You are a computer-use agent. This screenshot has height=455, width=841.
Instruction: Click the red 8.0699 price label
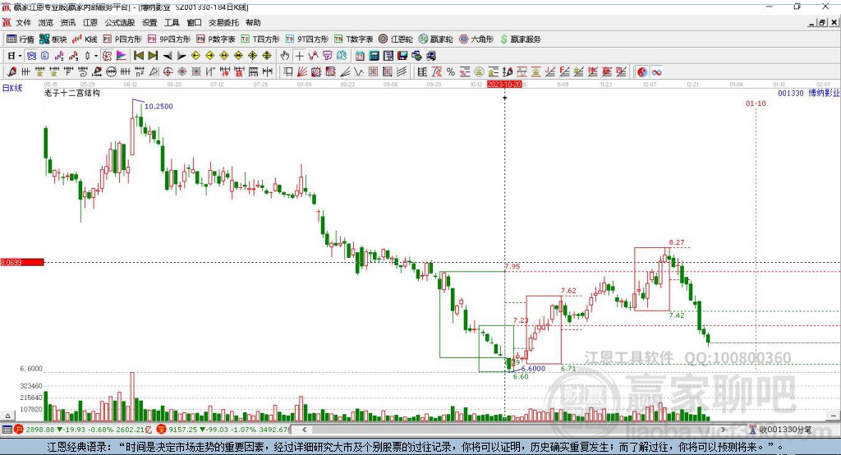click(22, 262)
